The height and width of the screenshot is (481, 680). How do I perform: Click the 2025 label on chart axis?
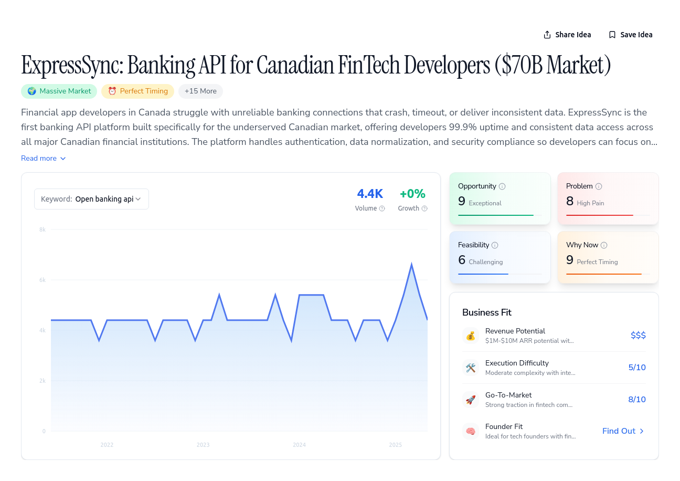click(396, 445)
